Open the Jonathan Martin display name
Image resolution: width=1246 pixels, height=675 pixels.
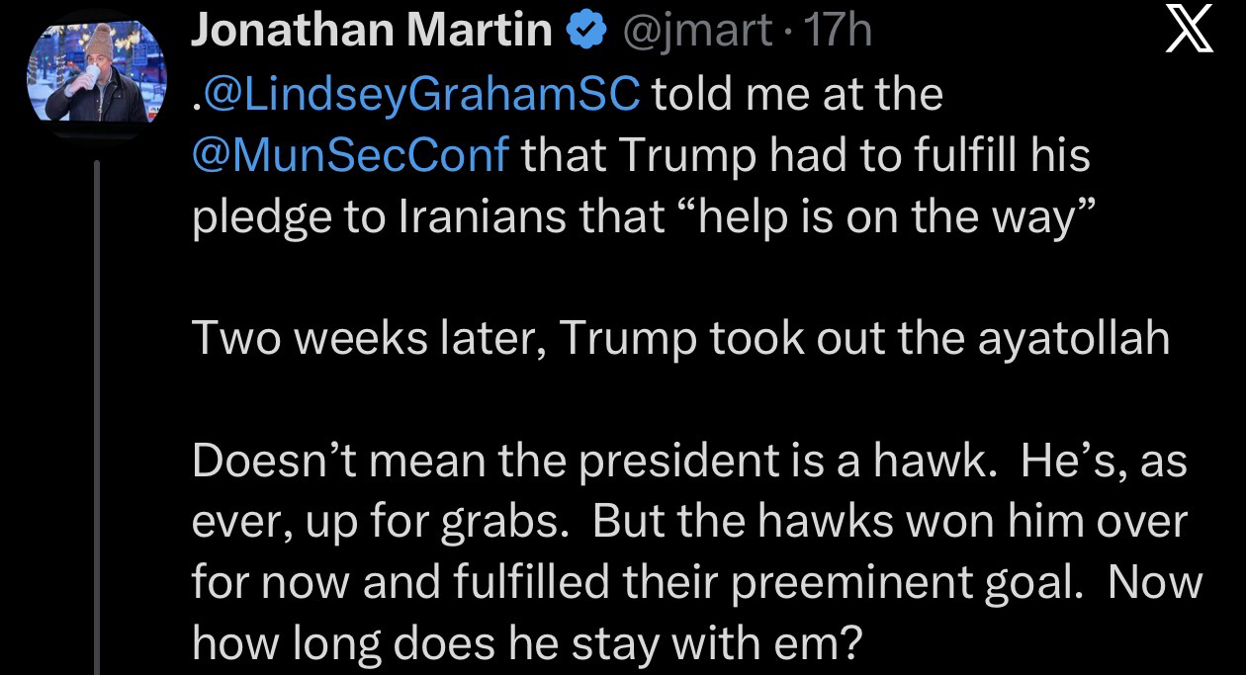coord(371,32)
